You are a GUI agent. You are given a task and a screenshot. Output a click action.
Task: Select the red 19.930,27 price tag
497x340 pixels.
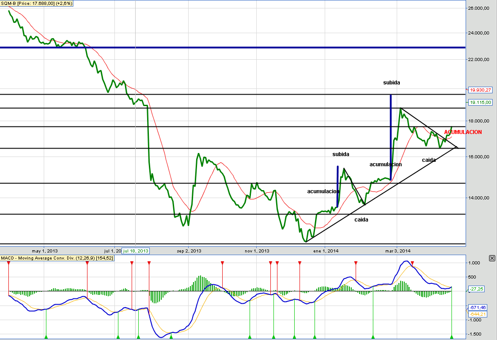(480, 90)
